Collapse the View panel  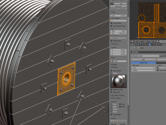[111, 12]
